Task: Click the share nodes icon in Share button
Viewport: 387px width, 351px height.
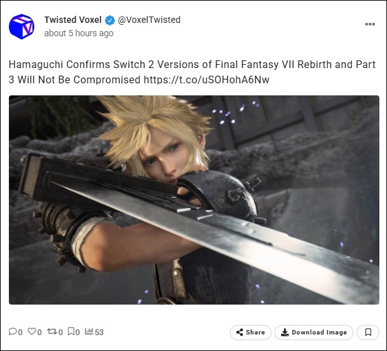Action: click(x=240, y=332)
